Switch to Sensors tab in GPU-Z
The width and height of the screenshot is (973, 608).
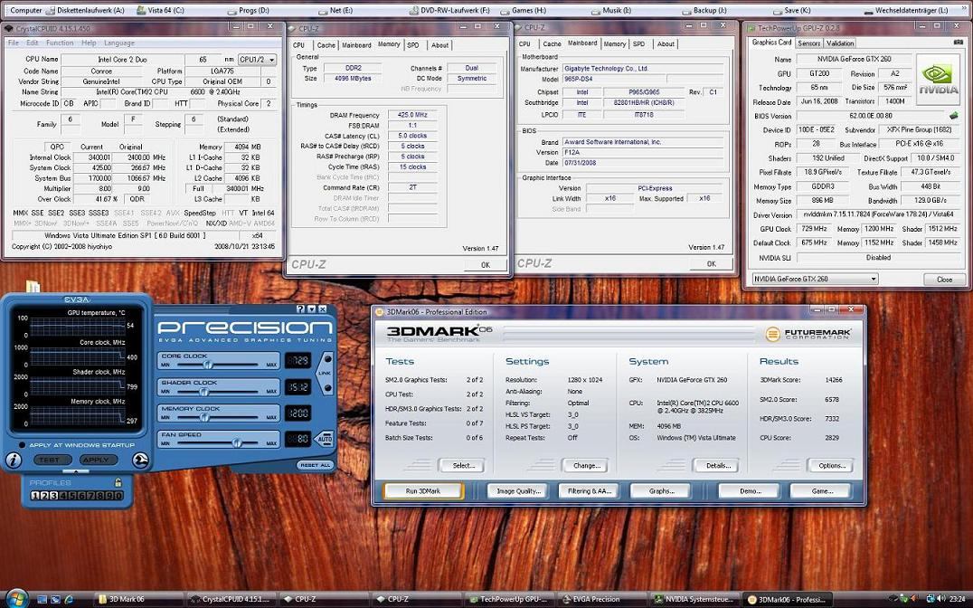(808, 43)
